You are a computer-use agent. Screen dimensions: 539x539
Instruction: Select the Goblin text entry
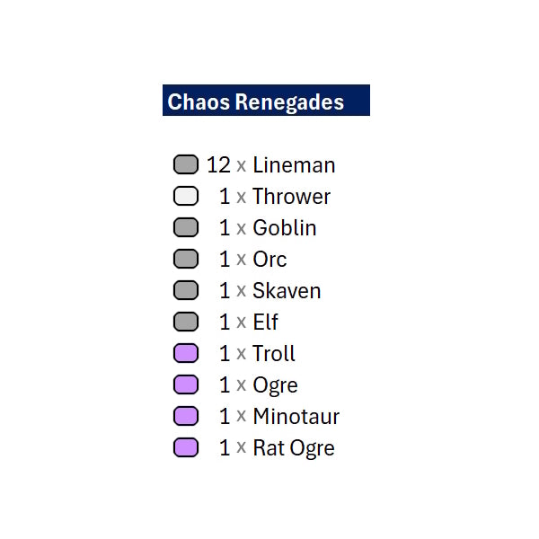pyautogui.click(x=285, y=228)
